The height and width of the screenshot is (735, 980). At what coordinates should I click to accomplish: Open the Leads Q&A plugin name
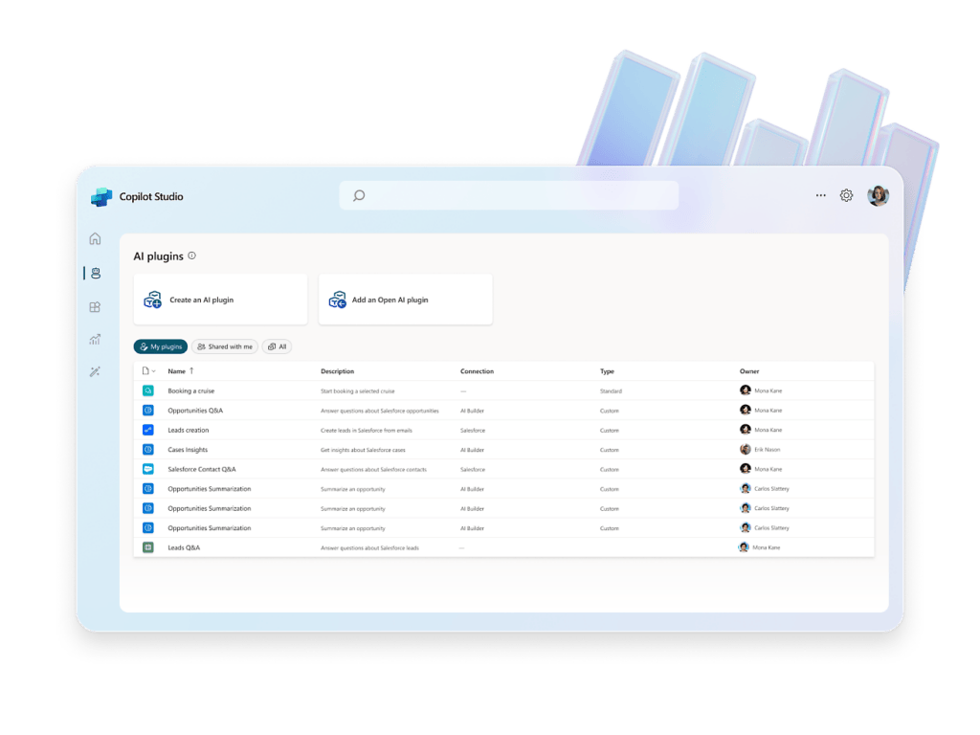[x=184, y=547]
